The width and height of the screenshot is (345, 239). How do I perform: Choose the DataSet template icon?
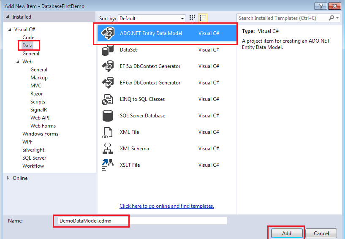tap(108, 50)
